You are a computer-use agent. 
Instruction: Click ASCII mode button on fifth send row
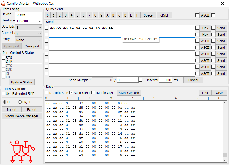coord(205,54)
